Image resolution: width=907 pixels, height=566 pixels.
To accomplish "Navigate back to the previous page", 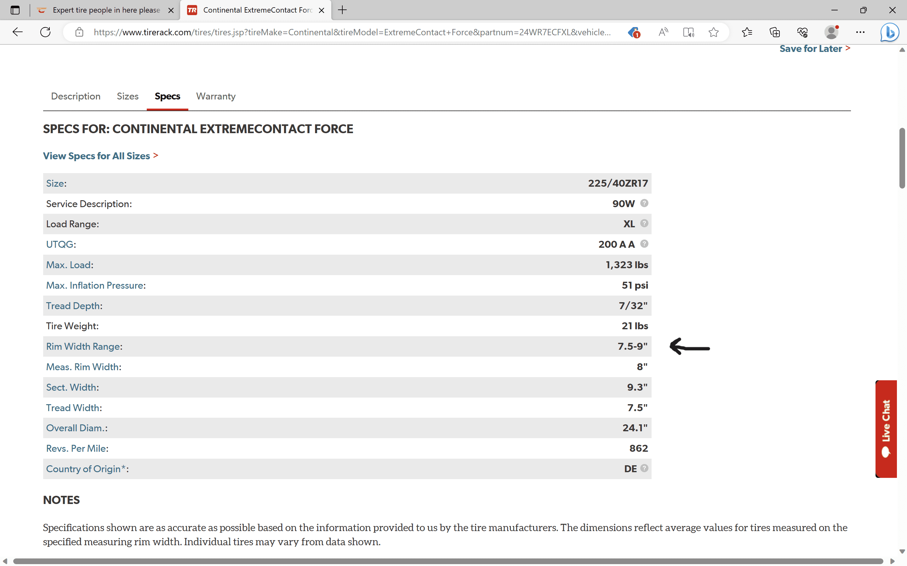I will tap(17, 32).
